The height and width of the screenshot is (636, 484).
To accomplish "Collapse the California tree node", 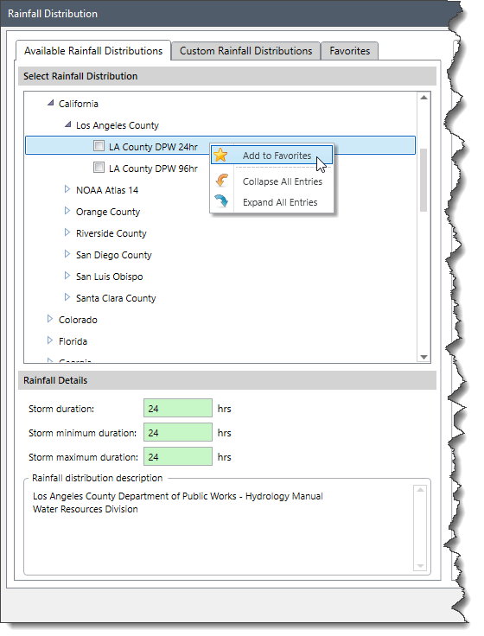I will (50, 103).
